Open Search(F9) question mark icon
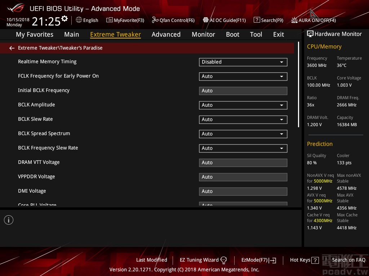 click(257, 20)
